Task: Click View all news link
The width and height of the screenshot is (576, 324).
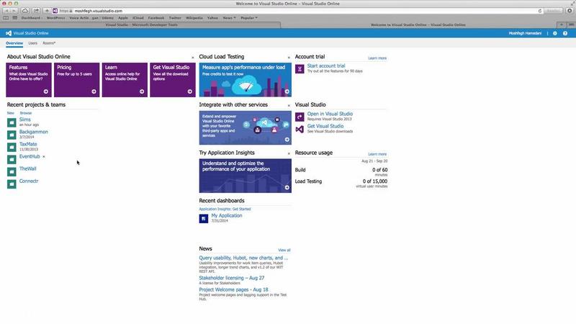Action: click(284, 250)
